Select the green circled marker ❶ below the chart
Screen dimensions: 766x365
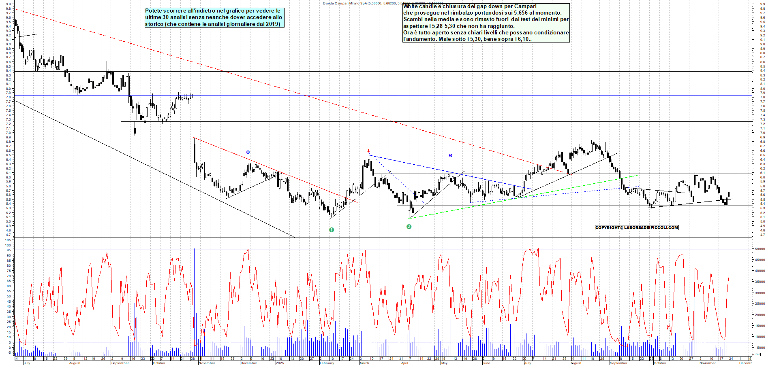(x=332, y=229)
